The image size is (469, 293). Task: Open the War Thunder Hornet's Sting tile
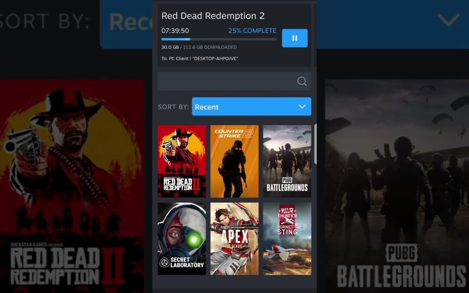pyautogui.click(x=287, y=239)
